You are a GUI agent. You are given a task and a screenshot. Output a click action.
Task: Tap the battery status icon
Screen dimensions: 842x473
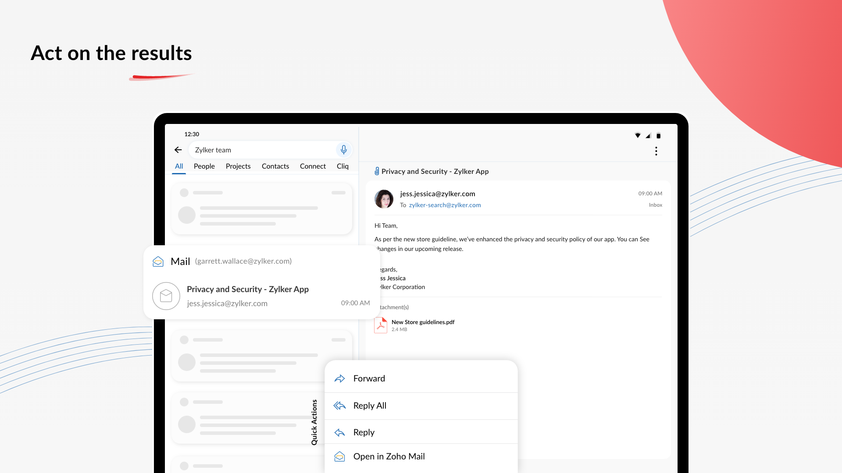point(658,135)
